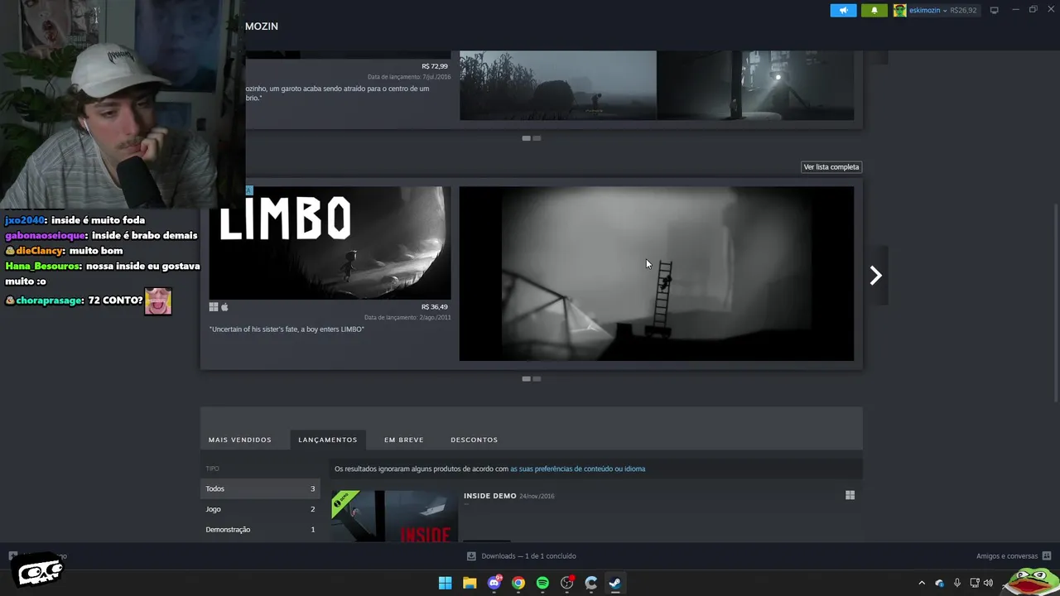Open the Windows Start menu
The image size is (1060, 596).
tap(445, 583)
